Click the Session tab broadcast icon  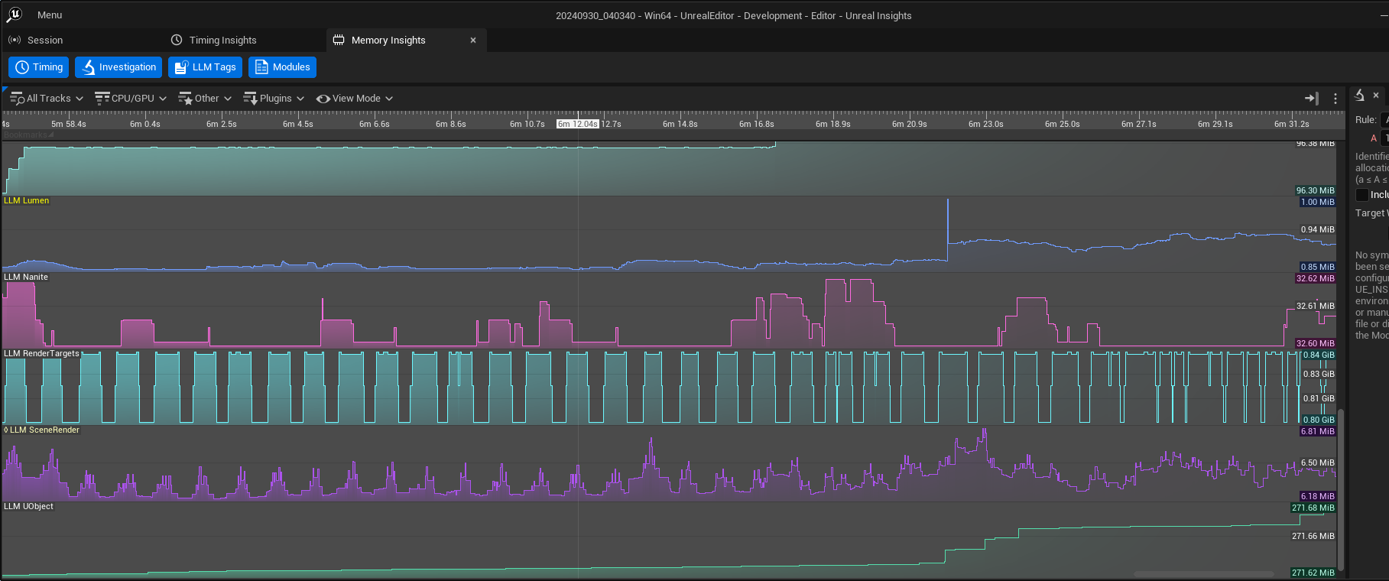tap(15, 41)
